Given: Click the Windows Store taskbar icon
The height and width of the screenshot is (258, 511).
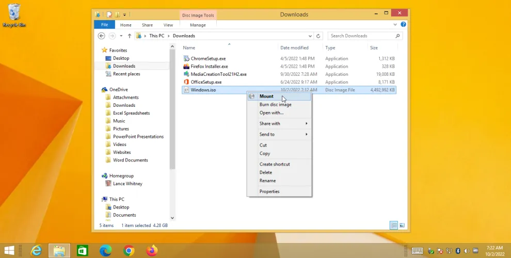Looking at the screenshot, I should tap(83, 251).
